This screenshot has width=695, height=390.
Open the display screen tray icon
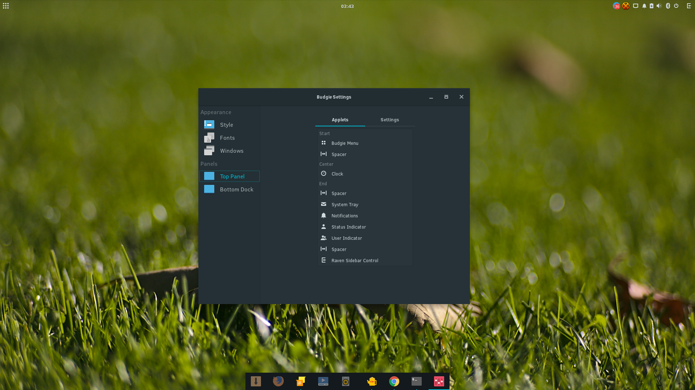tap(636, 6)
